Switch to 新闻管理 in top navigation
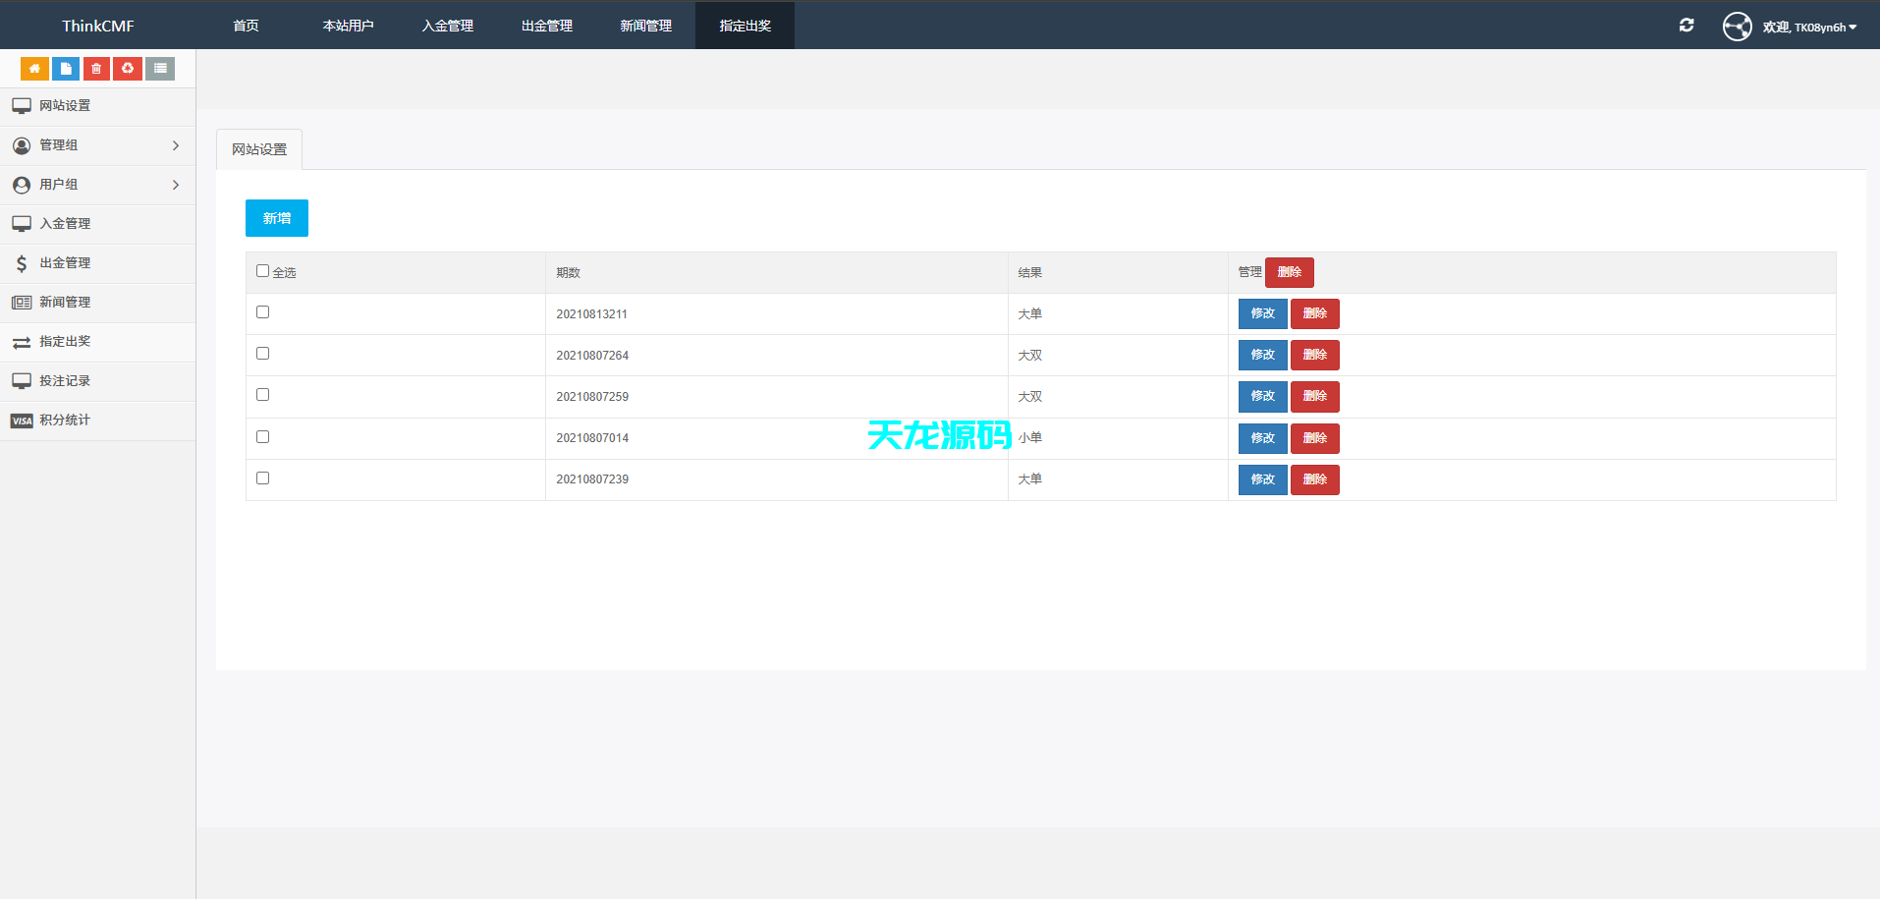1880x899 pixels. tap(645, 26)
